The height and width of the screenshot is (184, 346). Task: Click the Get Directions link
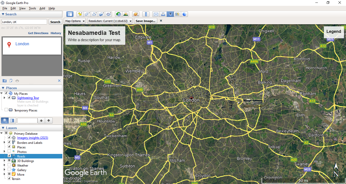pos(38,33)
